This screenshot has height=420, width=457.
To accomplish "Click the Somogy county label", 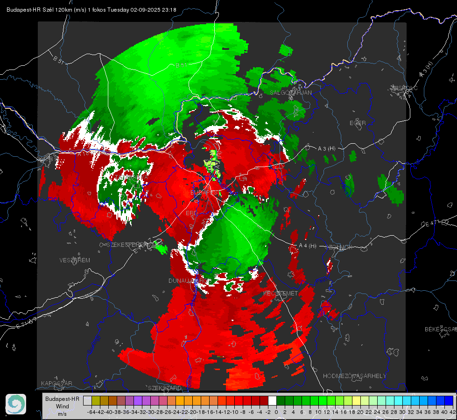I will 93,344.
